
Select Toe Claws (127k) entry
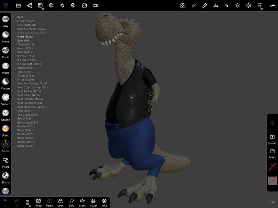coord(28,114)
